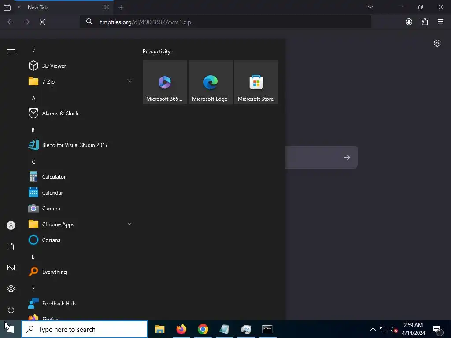This screenshot has width=451, height=338.
Task: Open the command prompt taskbar icon
Action: pos(267,329)
